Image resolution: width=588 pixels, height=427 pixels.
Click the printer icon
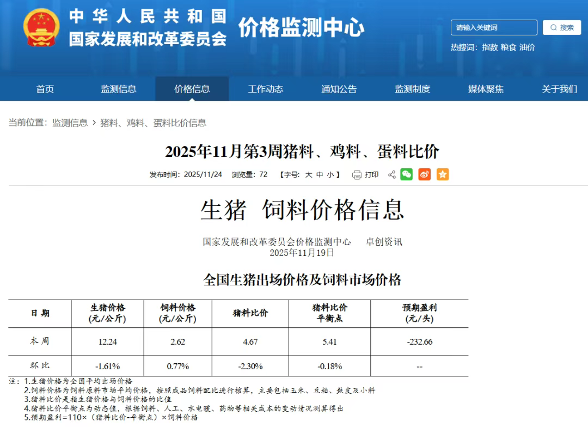coord(357,175)
